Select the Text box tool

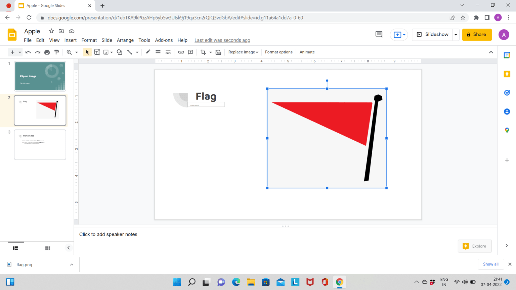click(x=97, y=52)
